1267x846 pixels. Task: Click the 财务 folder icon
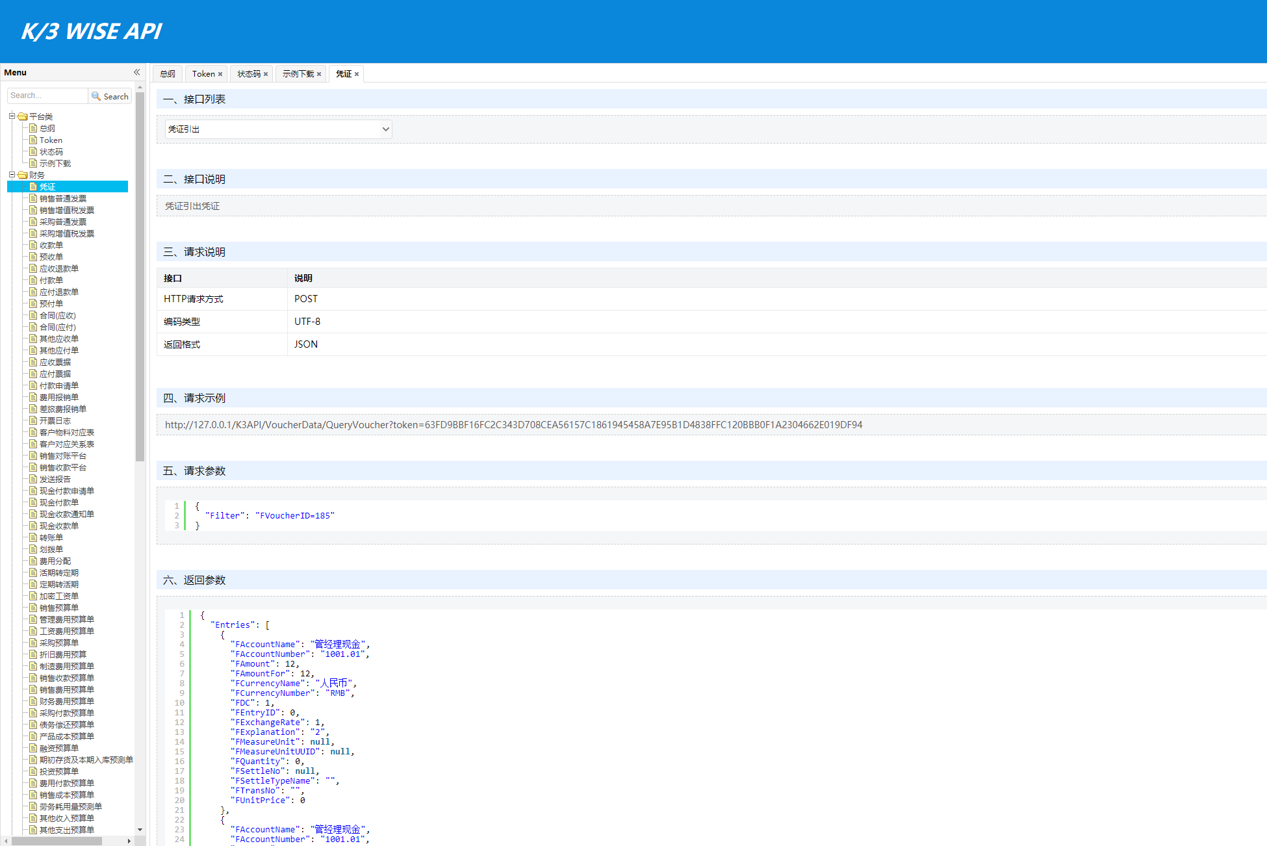(23, 175)
